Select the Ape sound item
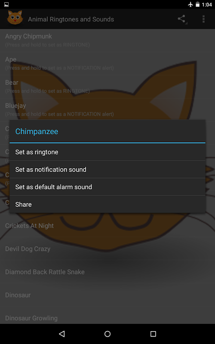 (x=107, y=63)
